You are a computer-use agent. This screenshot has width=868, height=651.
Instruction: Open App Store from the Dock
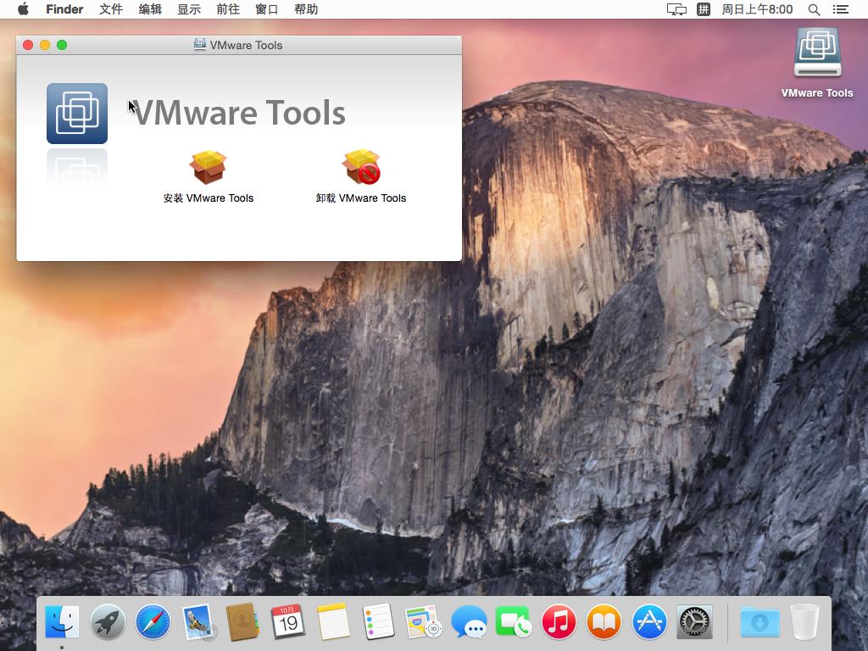[x=649, y=623]
